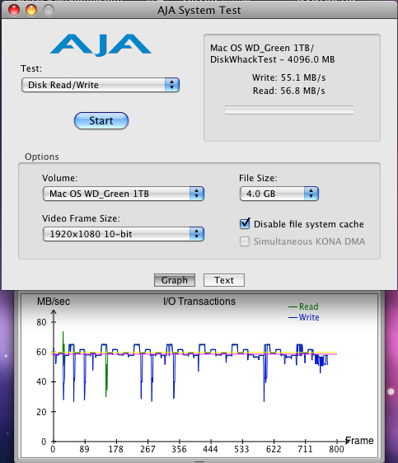Minimize the AJA System Test window

pyautogui.click(x=31, y=10)
